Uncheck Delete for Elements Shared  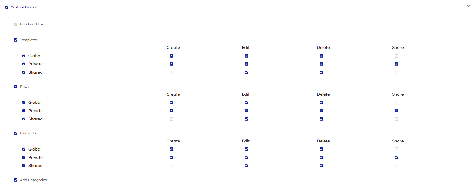[x=321, y=166]
